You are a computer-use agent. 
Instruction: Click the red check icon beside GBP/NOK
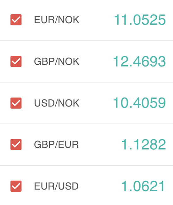16,61
